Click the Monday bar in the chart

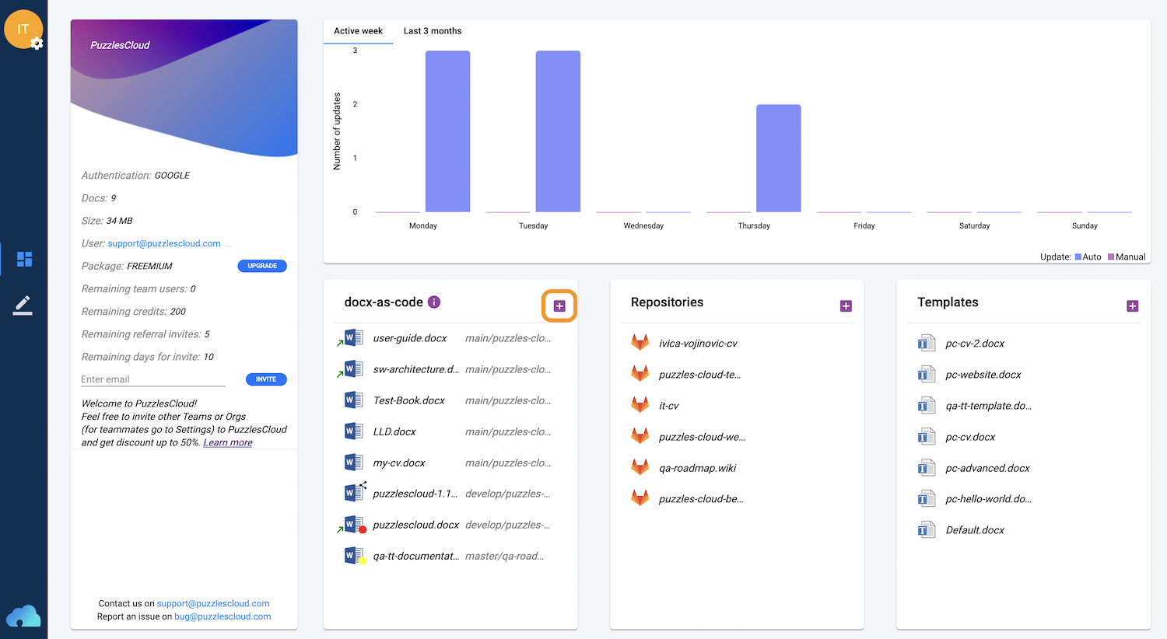click(447, 131)
